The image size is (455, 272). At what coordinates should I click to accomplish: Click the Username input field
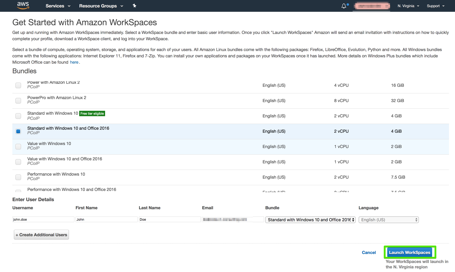tap(43, 219)
